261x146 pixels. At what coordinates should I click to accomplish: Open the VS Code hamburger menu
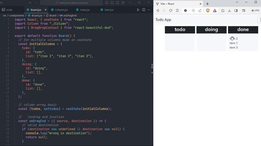point(2,3)
